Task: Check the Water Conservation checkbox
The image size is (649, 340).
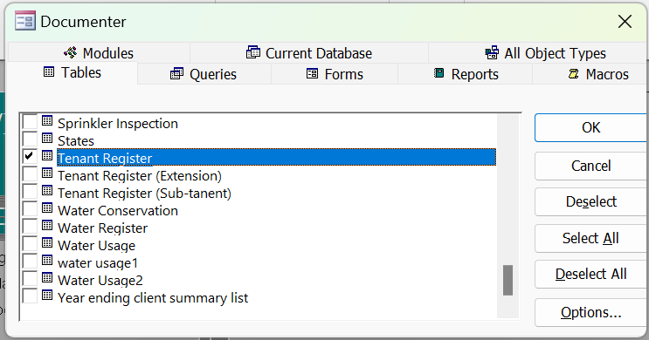Action: (30, 209)
